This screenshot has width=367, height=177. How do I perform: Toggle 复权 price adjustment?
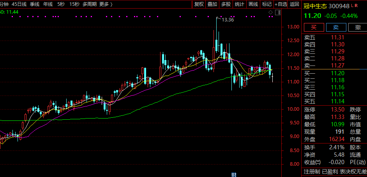tap(199, 4)
